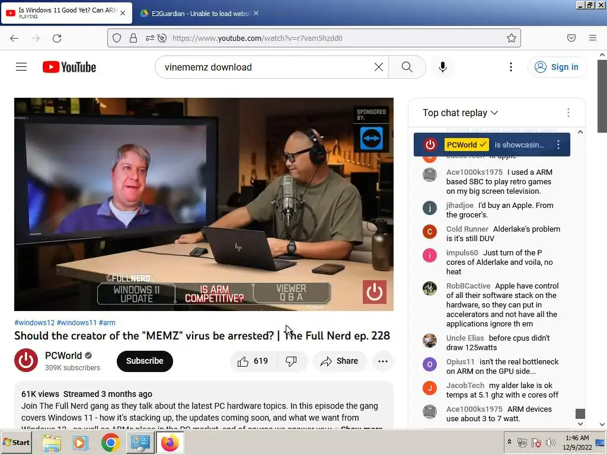Expand the Top chat replay dropdown
Viewport: 607px width, 455px height.
[x=460, y=113]
